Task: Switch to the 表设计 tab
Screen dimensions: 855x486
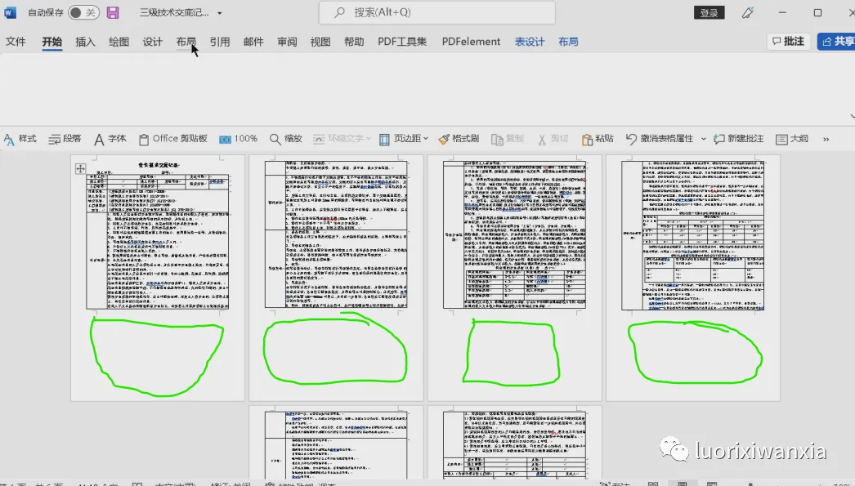Action: (x=530, y=42)
